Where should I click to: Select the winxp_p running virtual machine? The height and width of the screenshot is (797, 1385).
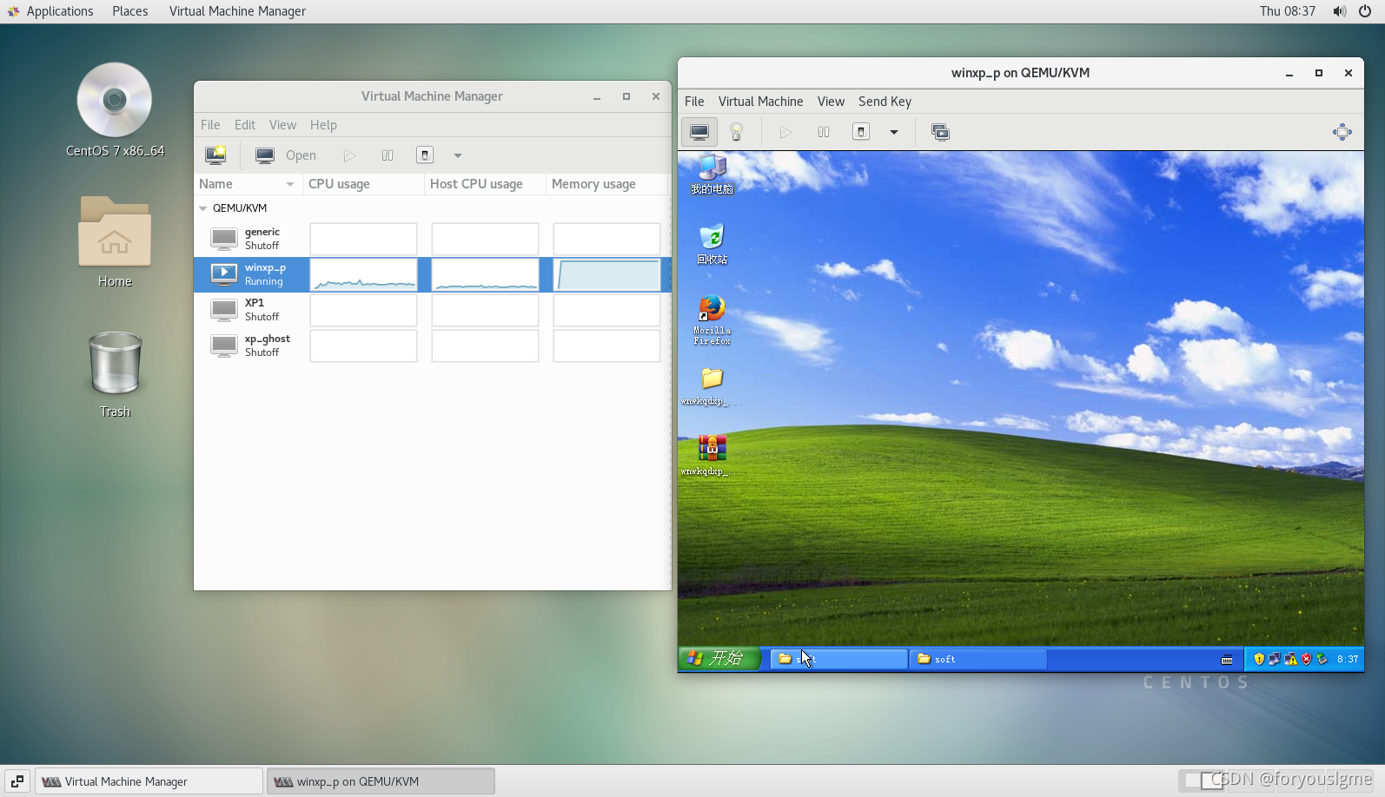click(432, 274)
